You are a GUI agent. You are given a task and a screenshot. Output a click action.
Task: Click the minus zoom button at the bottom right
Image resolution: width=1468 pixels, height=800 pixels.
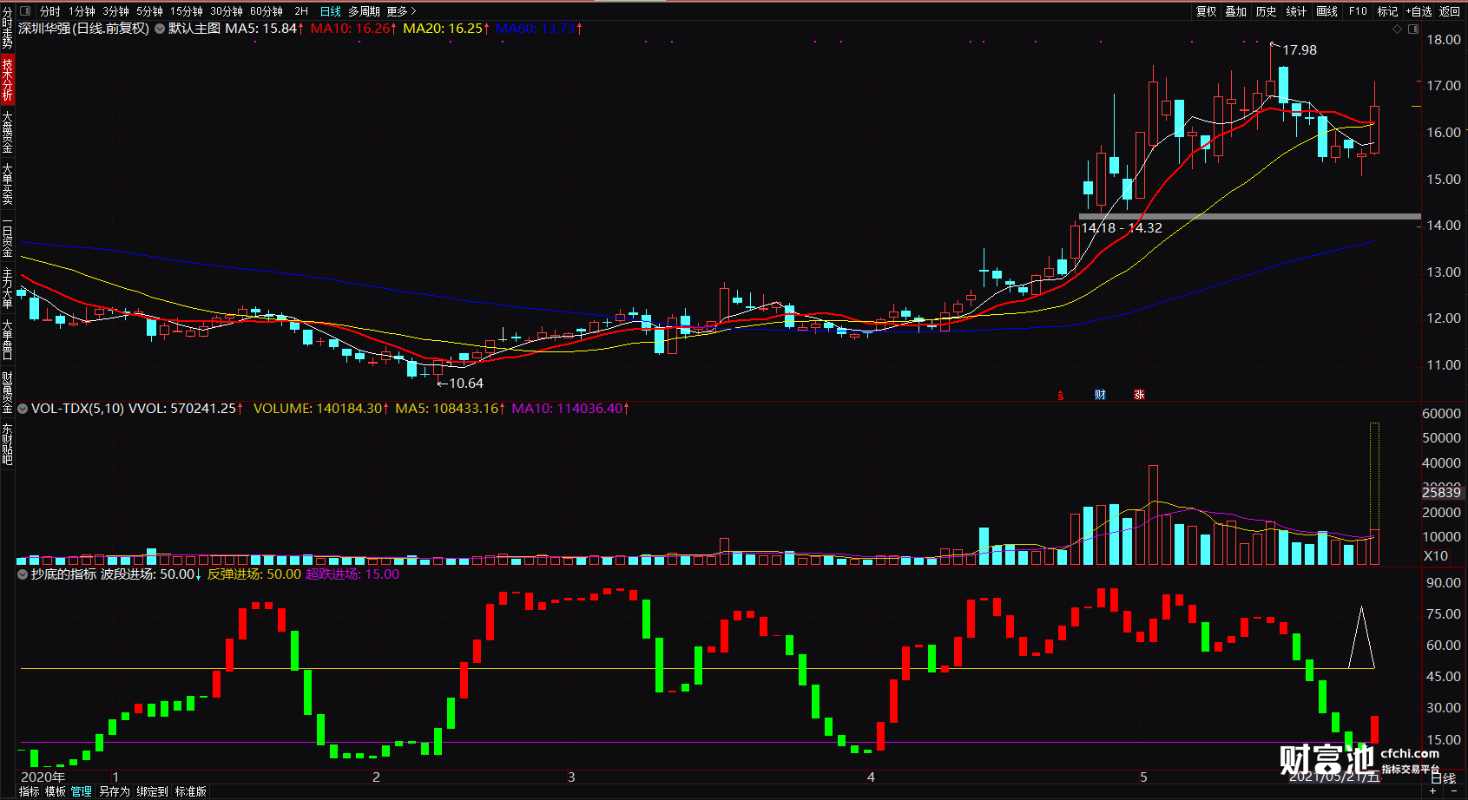click(1454, 791)
